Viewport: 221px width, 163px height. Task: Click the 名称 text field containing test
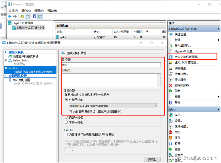111,65
